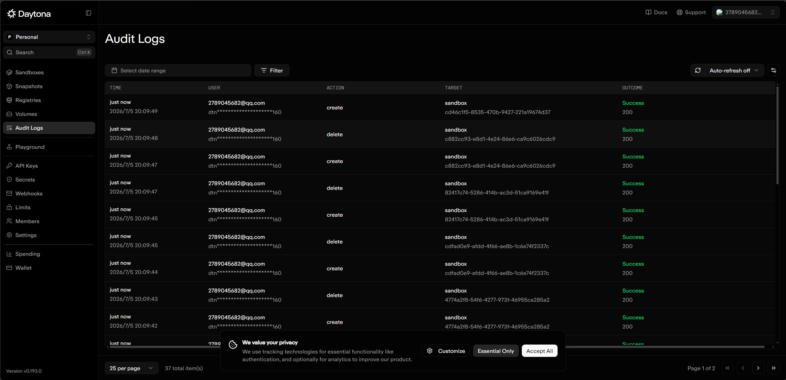Click the Search input in sidebar
This screenshot has width=786, height=380.
click(49, 52)
